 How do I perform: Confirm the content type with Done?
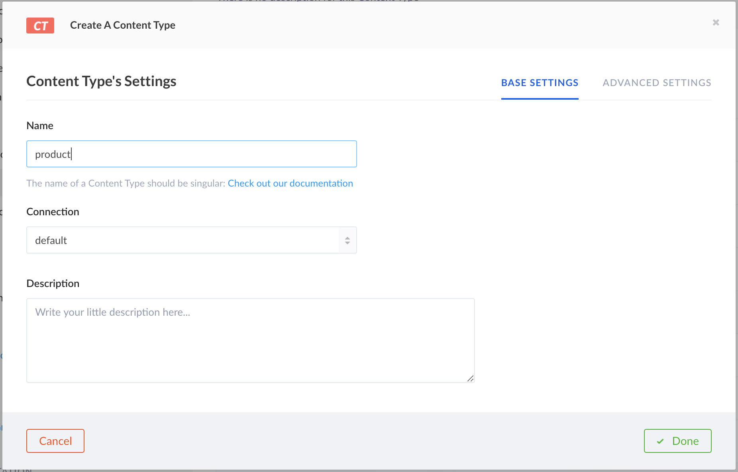[677, 441]
